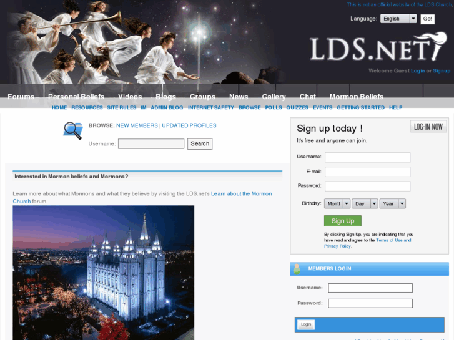
Task: Click the NEW MEMBERS browse link
Action: (137, 125)
